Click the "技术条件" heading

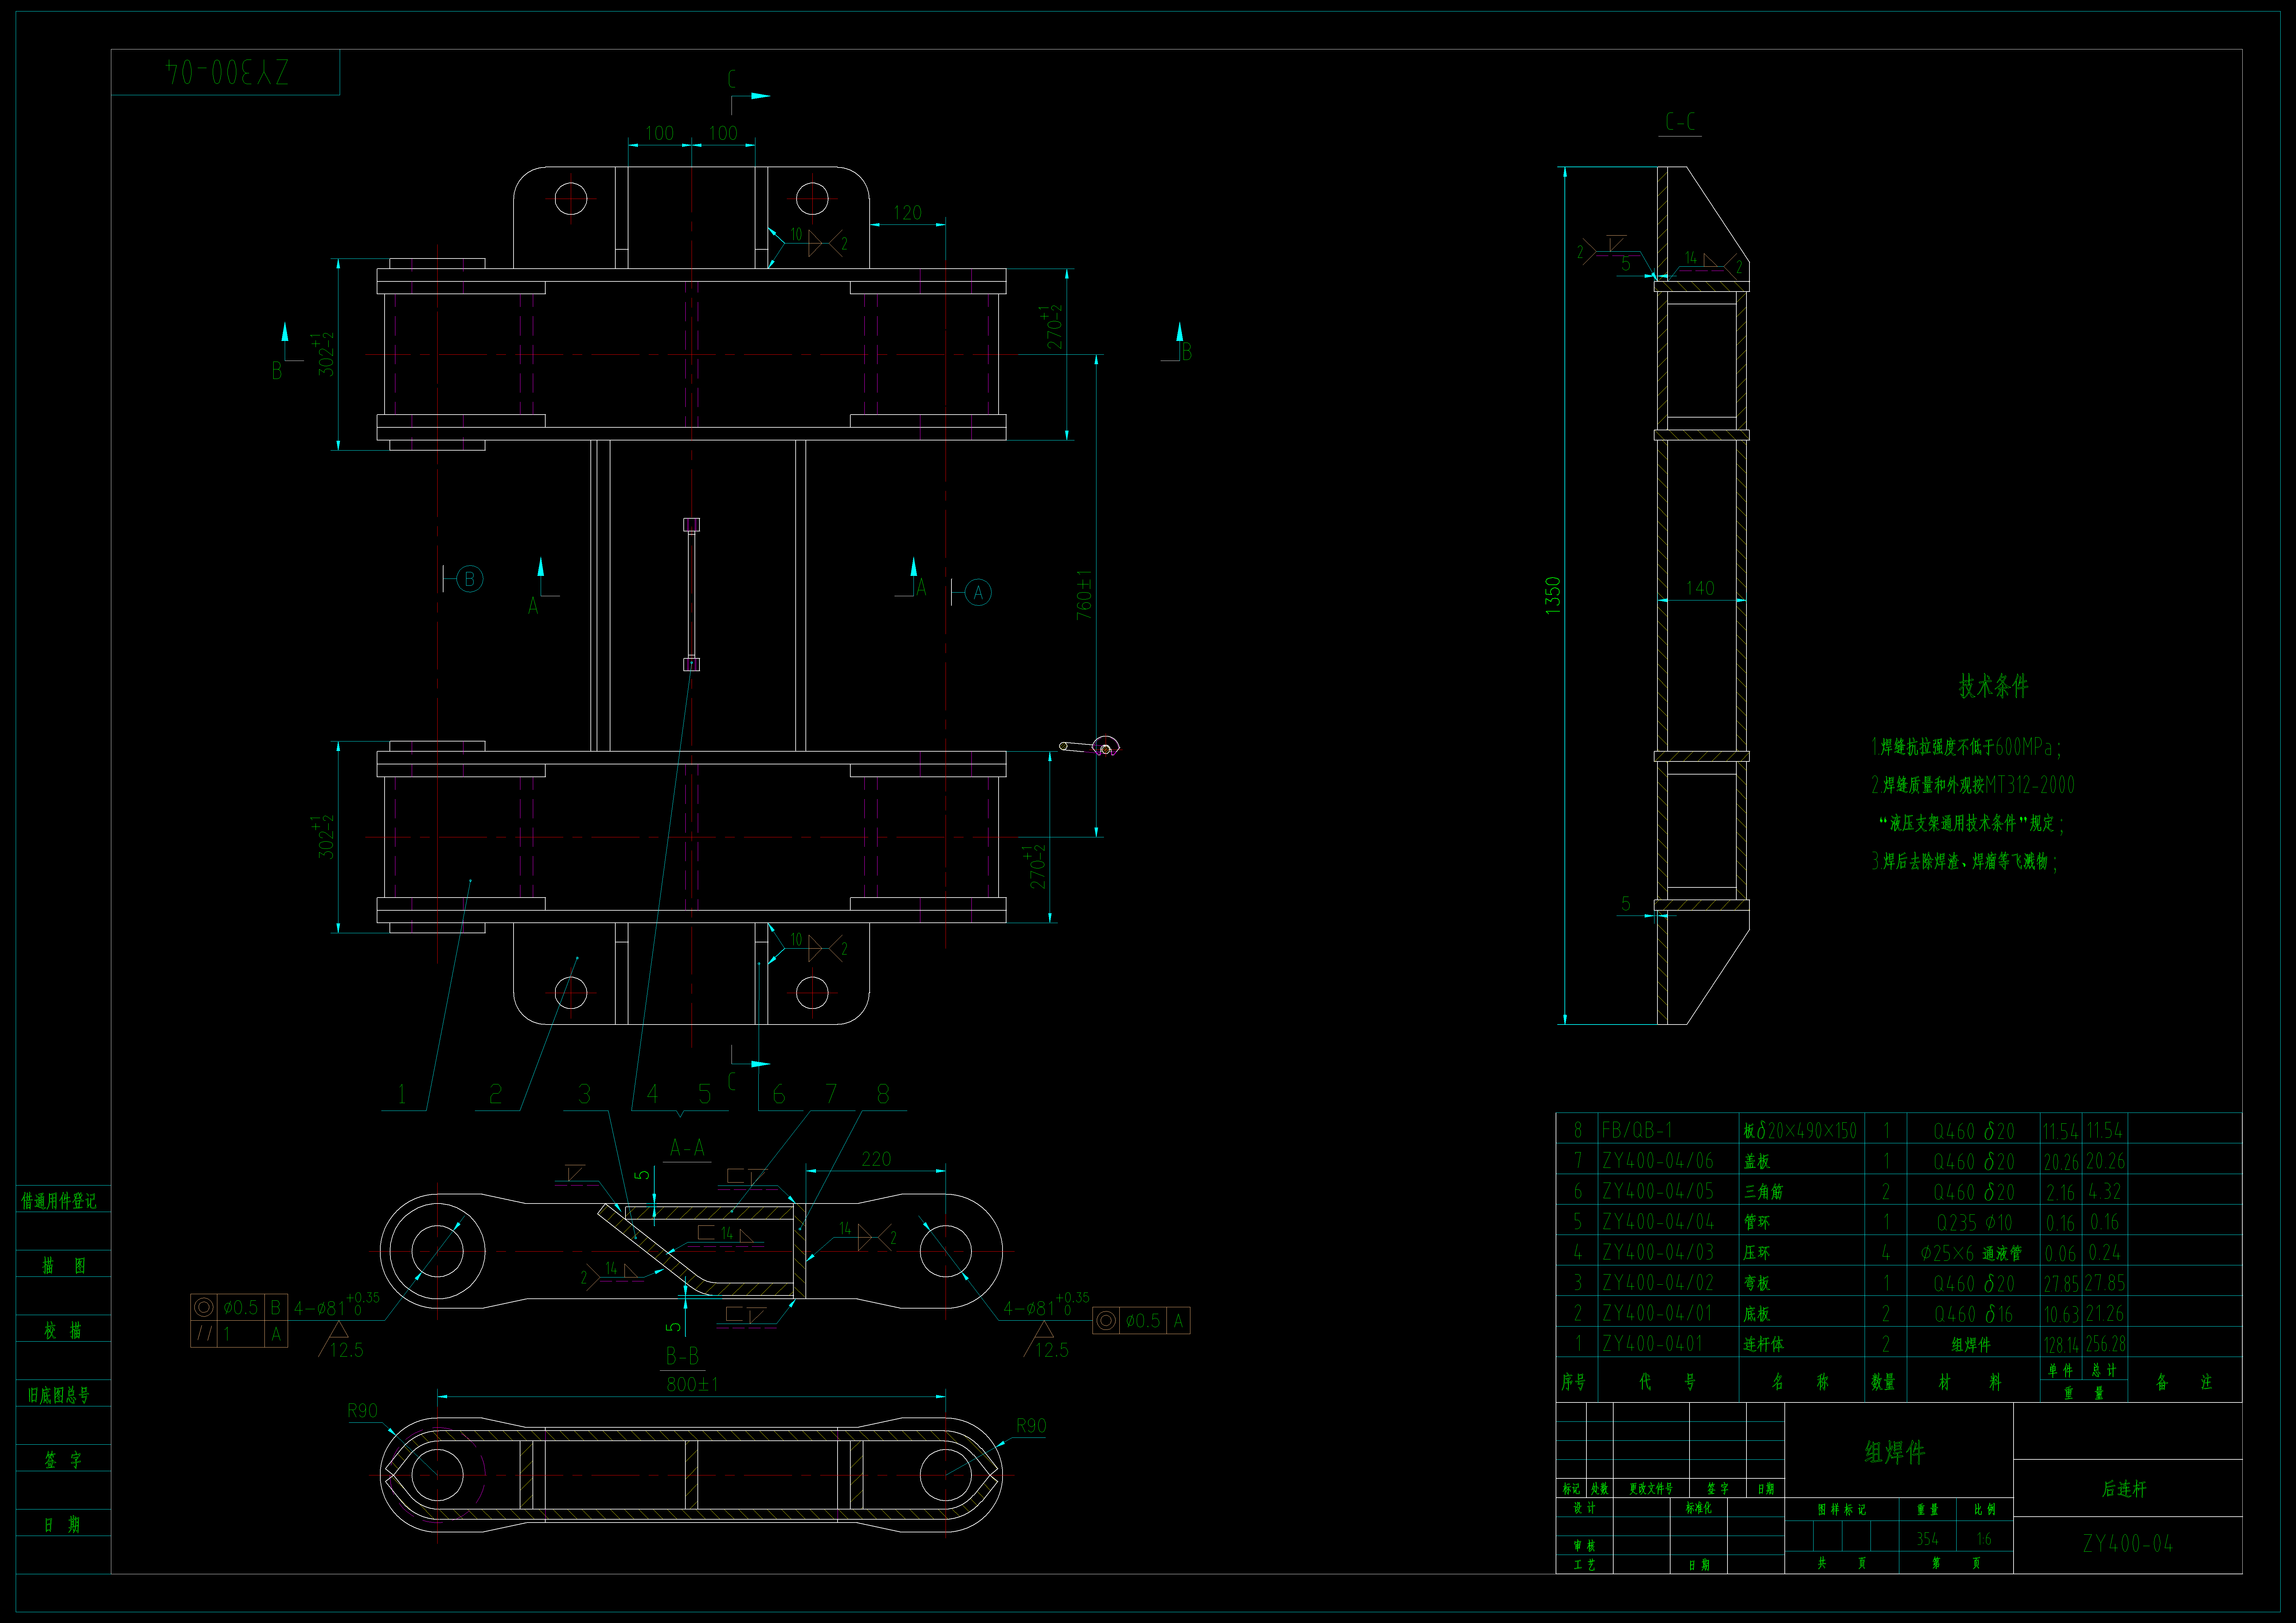(x=1993, y=686)
